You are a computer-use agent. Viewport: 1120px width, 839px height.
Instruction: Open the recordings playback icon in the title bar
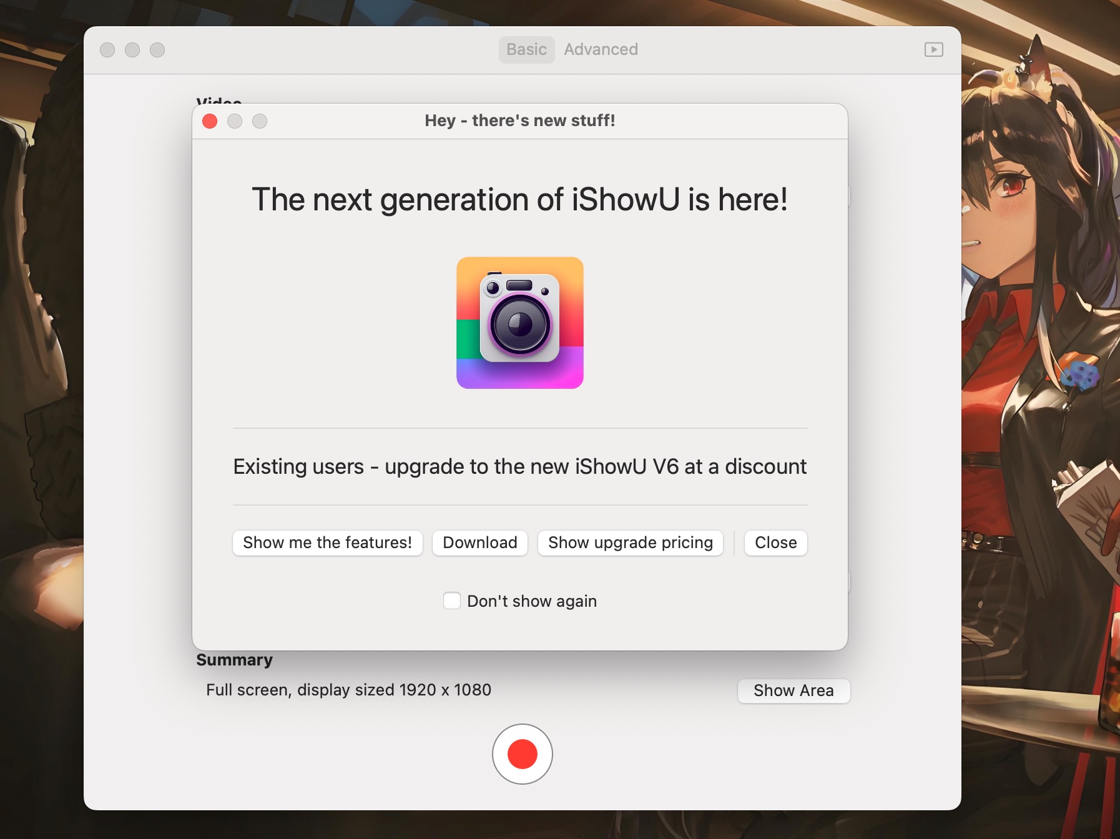pos(933,49)
